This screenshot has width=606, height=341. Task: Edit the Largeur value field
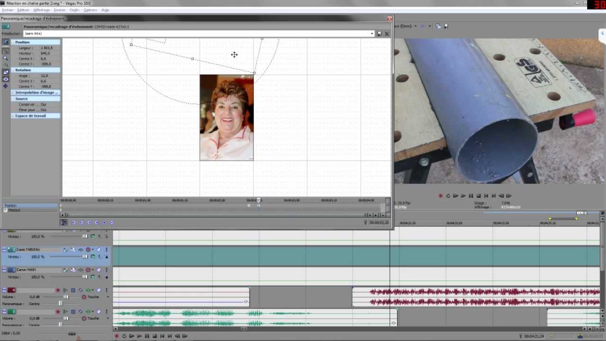click(49, 48)
